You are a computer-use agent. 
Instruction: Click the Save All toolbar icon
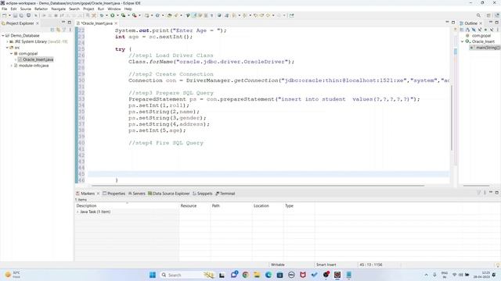click(21, 16)
